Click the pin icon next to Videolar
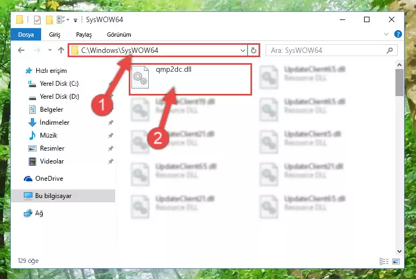 111,161
